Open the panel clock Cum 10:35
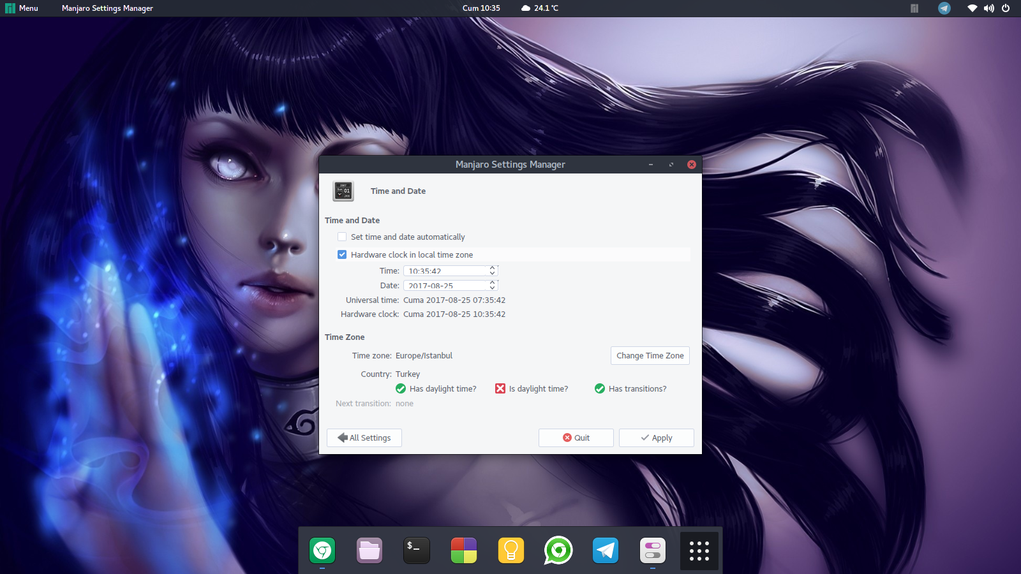This screenshot has height=574, width=1021. (x=481, y=8)
